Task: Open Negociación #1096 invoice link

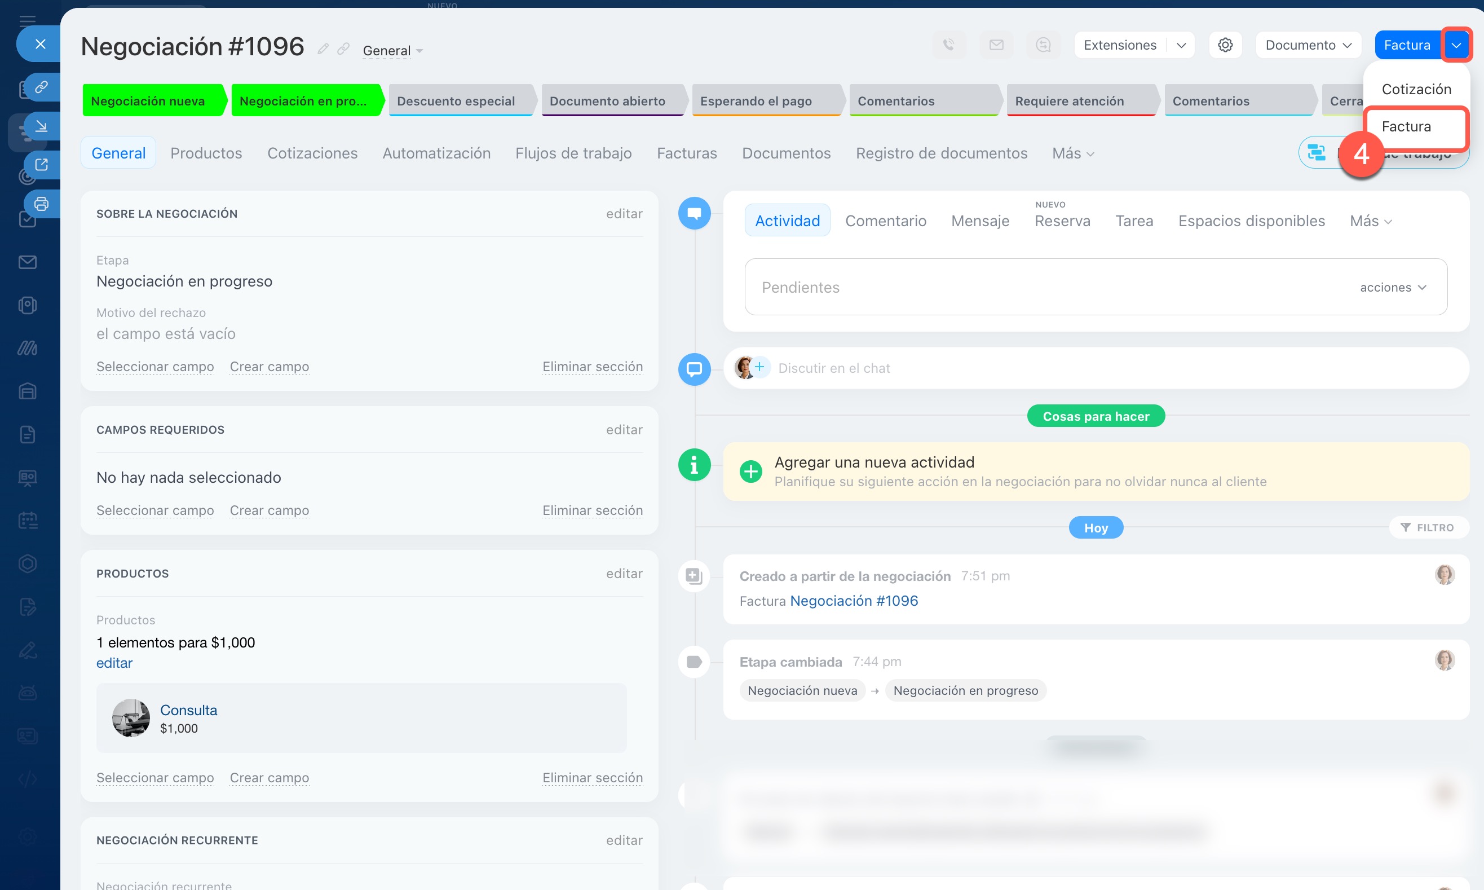Action: (x=854, y=601)
